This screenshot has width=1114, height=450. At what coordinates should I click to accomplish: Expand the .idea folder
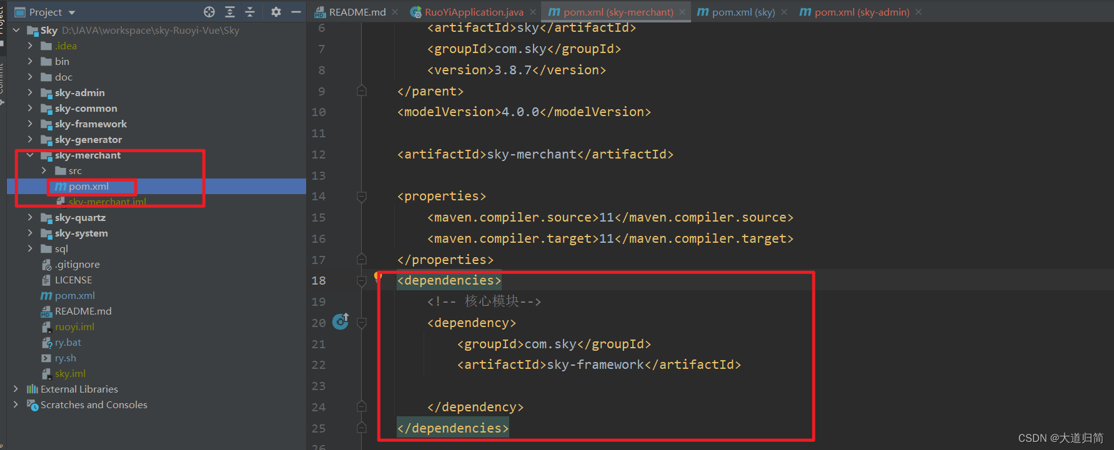point(30,46)
